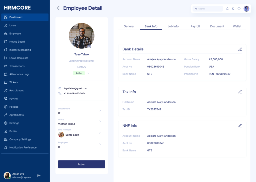Edit Tax Info with the pencil icon

pos(240,92)
